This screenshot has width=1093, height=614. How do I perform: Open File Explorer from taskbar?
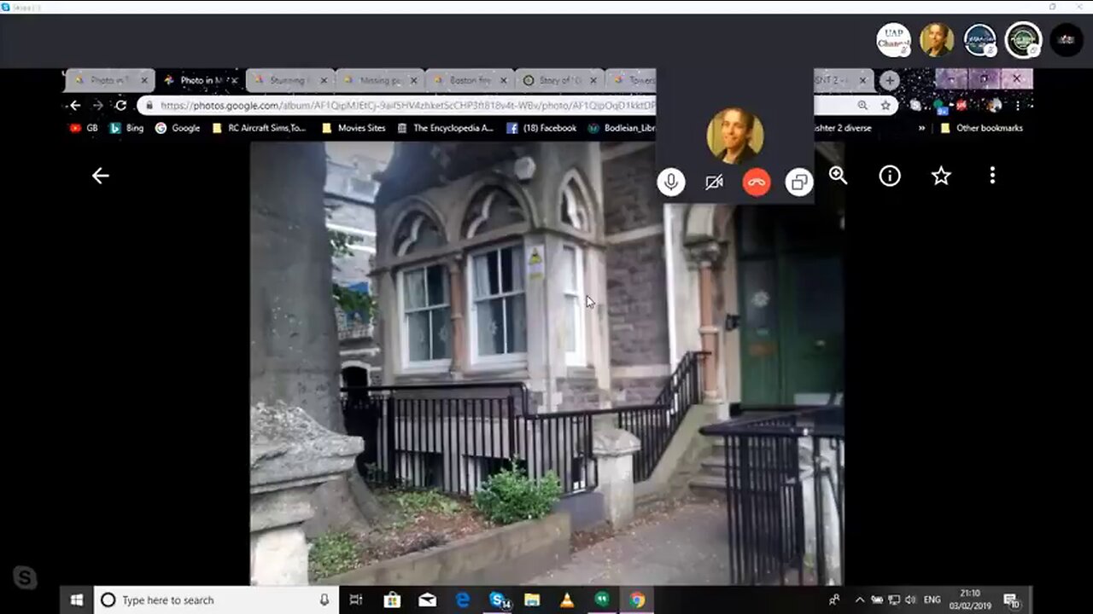pos(532,600)
